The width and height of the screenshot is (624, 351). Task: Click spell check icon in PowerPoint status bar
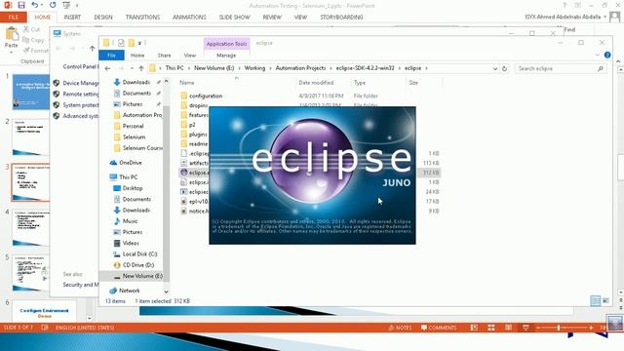click(x=45, y=328)
